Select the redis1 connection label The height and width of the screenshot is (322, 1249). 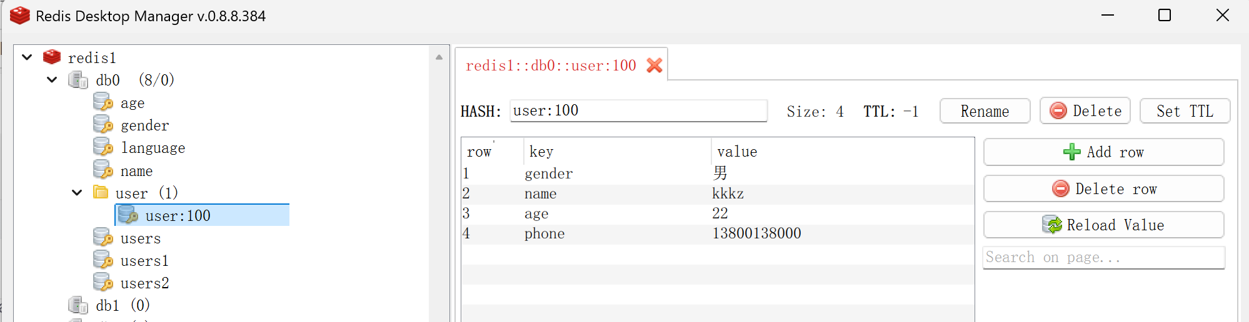click(x=92, y=58)
